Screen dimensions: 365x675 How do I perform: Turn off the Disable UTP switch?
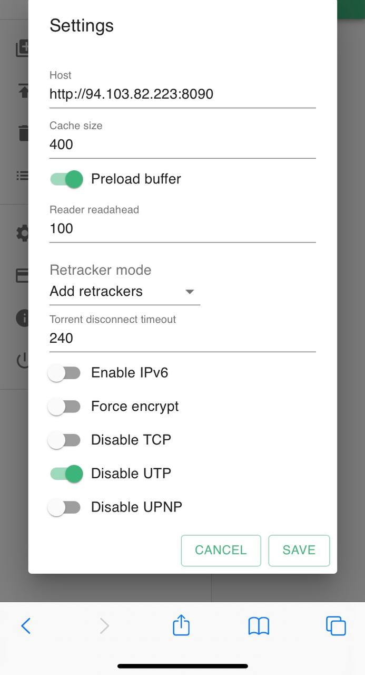[66, 474]
